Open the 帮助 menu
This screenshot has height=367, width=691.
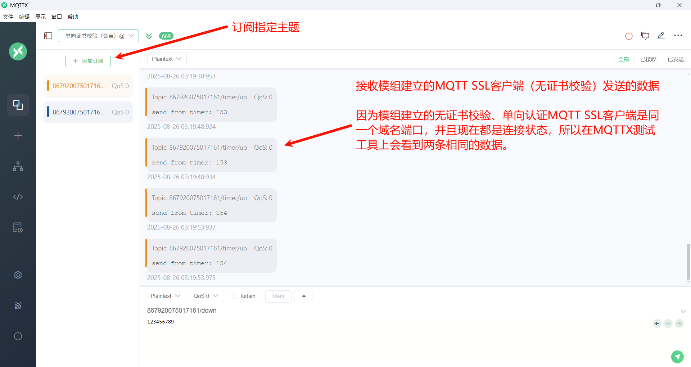(73, 17)
